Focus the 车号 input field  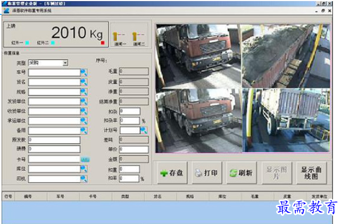[x=54, y=72]
